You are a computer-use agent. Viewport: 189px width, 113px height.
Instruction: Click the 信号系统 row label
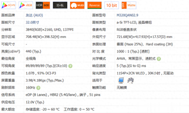coord(8,95)
